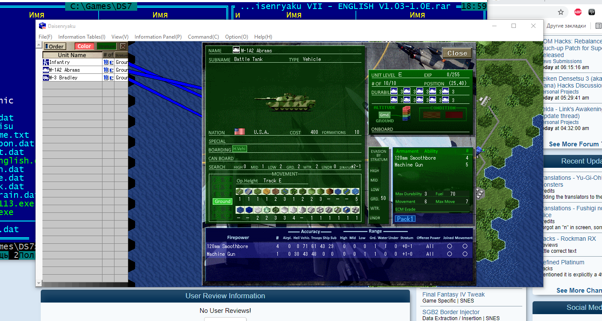Click the tank icon beside the NAME field
This screenshot has height=321, width=602.
[x=236, y=50]
